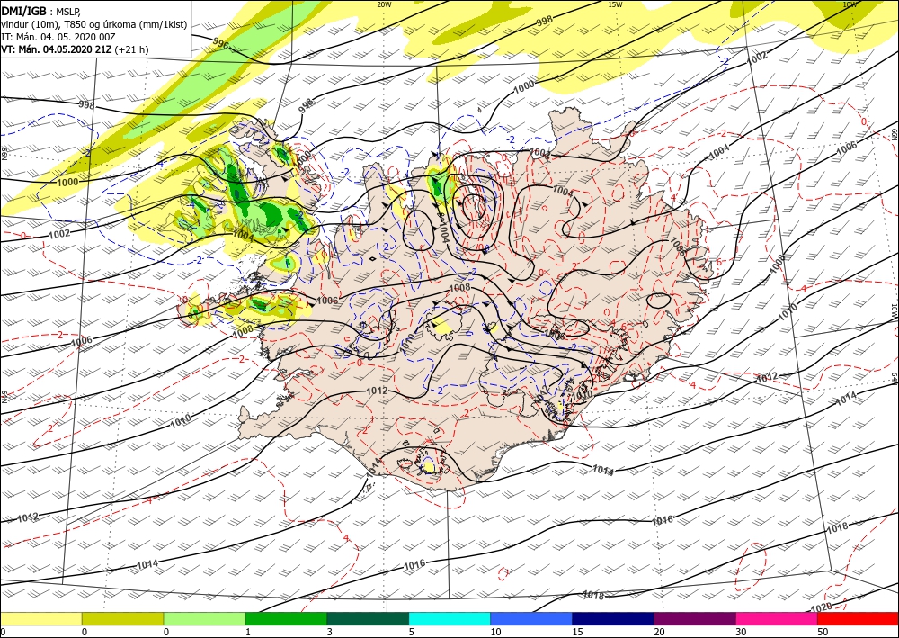The image size is (899, 638).
Task: Click the '20W' longitude label
Action: point(385,4)
